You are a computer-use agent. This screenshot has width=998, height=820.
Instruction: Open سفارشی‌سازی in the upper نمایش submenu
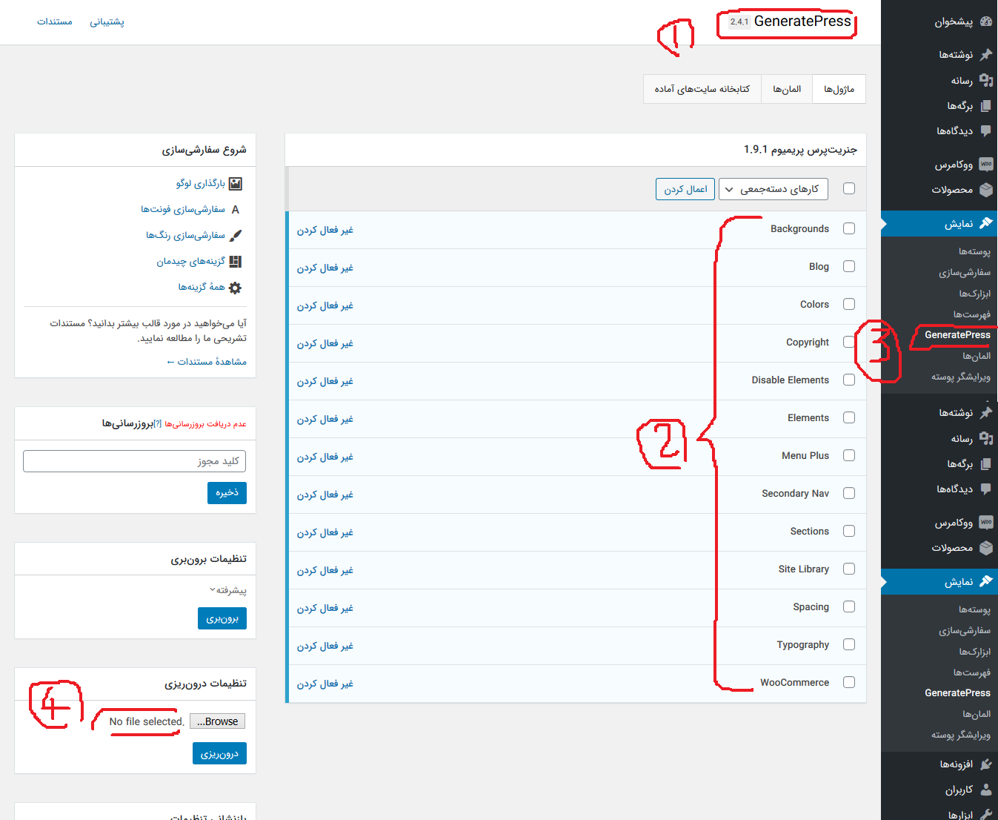(965, 272)
